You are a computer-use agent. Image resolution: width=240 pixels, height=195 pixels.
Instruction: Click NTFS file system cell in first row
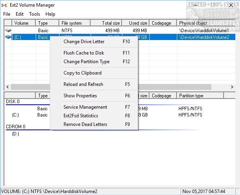pyautogui.click(x=67, y=31)
